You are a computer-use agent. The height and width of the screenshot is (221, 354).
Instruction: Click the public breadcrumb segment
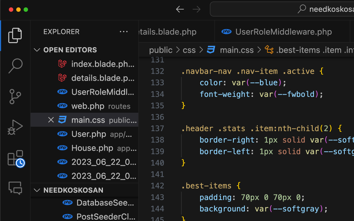[x=161, y=50]
